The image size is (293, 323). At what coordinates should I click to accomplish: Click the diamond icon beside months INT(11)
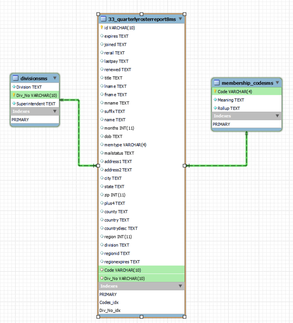pyautogui.click(x=102, y=128)
